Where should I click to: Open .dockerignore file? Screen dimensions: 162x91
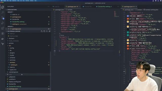tap(13, 72)
